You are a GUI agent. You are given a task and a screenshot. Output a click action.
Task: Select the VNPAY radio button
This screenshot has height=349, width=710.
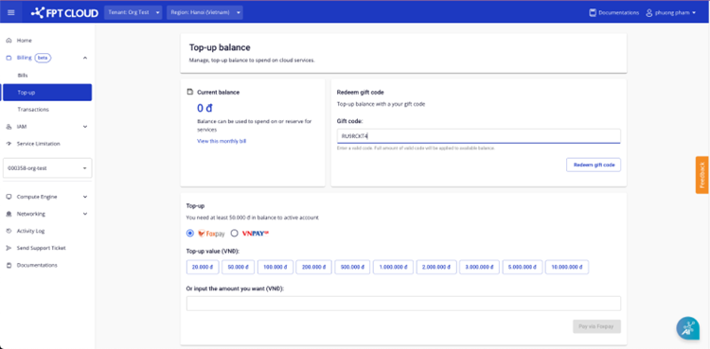[234, 233]
